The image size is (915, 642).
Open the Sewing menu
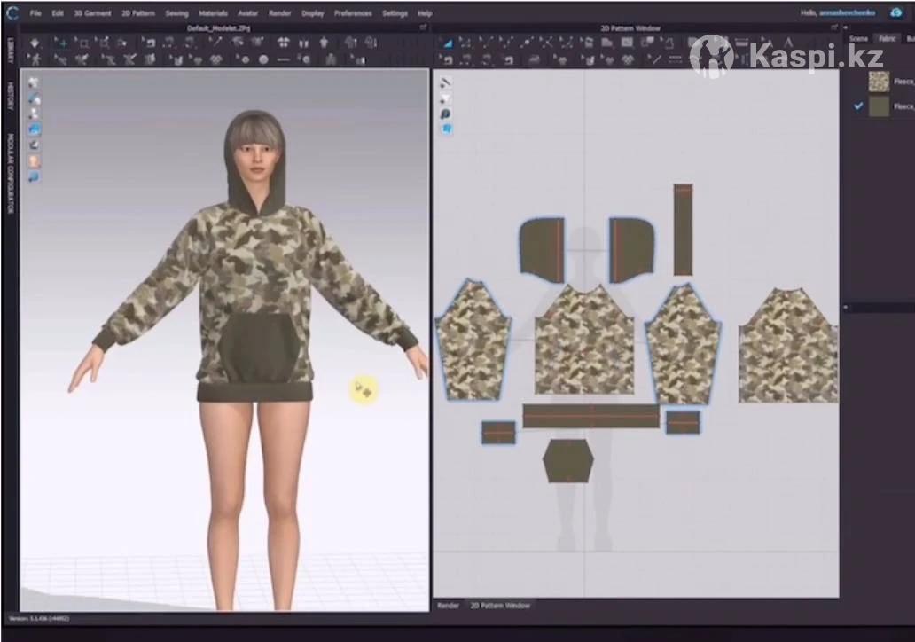click(176, 13)
